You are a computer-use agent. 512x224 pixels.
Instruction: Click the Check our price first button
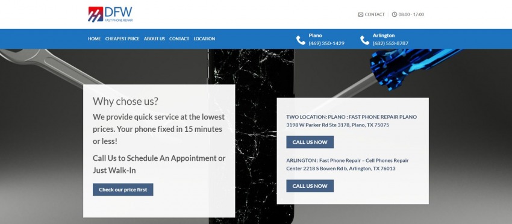[123, 190]
